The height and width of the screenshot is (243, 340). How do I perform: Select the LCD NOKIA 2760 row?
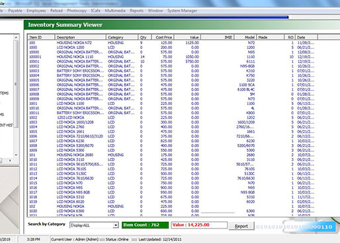coord(172,127)
